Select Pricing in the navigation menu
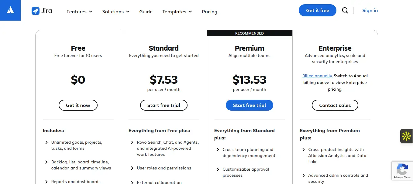413x184 pixels. [209, 12]
